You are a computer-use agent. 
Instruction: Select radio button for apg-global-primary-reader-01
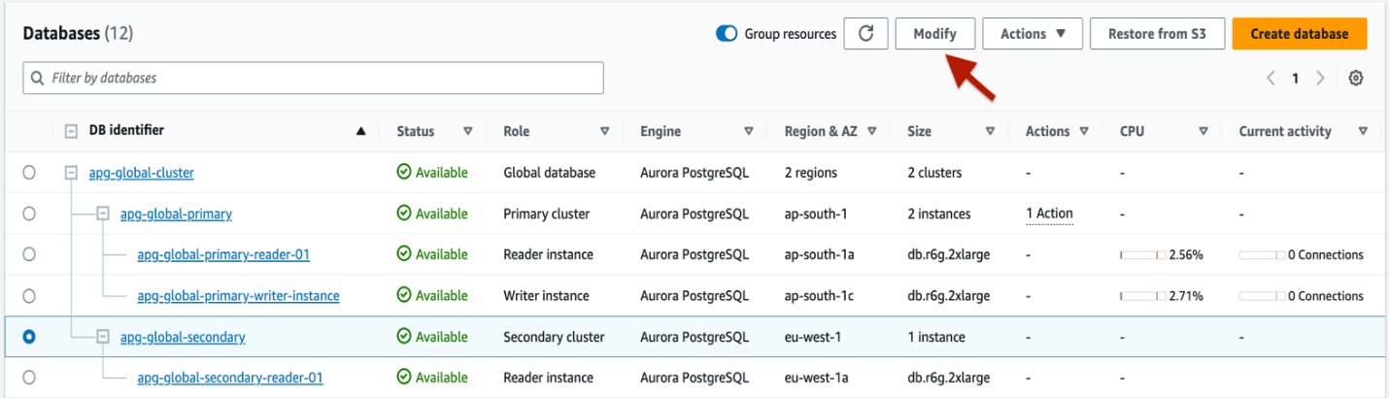pyautogui.click(x=29, y=254)
